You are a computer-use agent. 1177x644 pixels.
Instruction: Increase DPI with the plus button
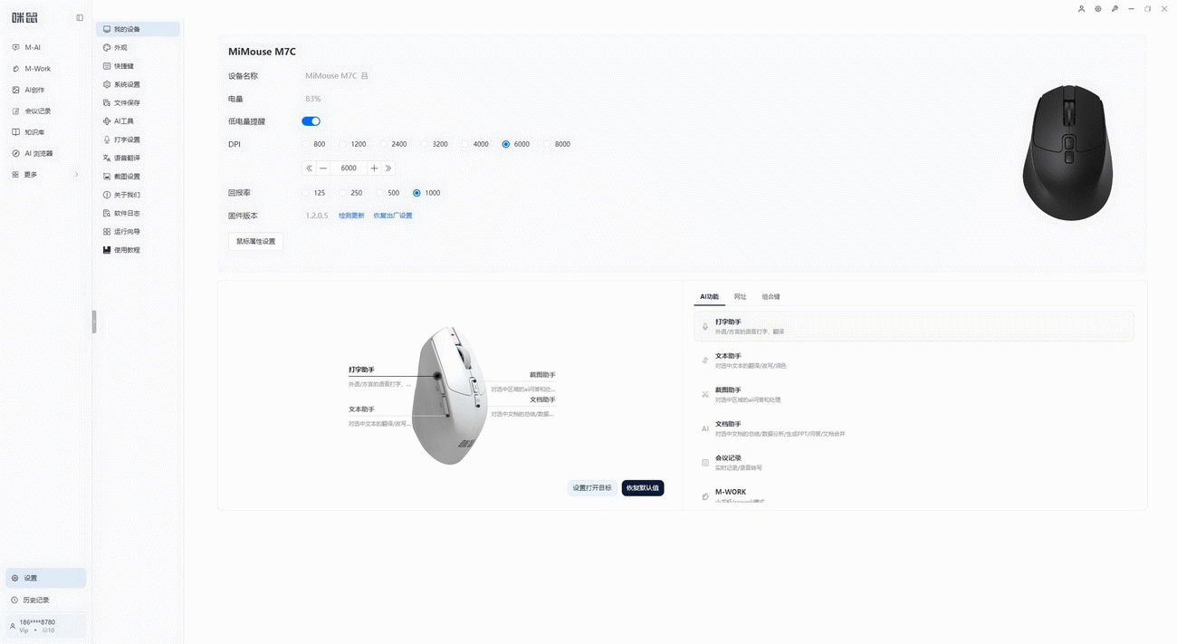(x=374, y=168)
